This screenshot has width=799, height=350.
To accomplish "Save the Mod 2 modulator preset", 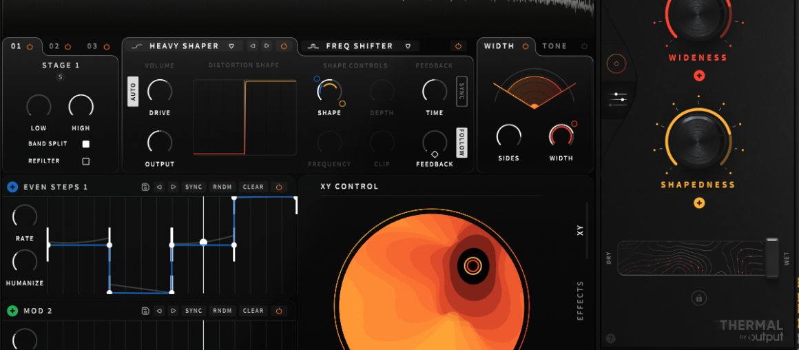I will point(145,311).
